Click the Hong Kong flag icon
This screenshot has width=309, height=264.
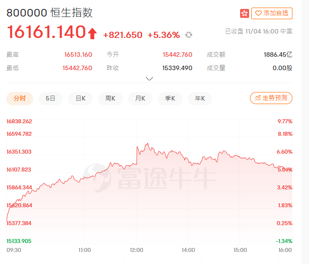[x=245, y=13]
